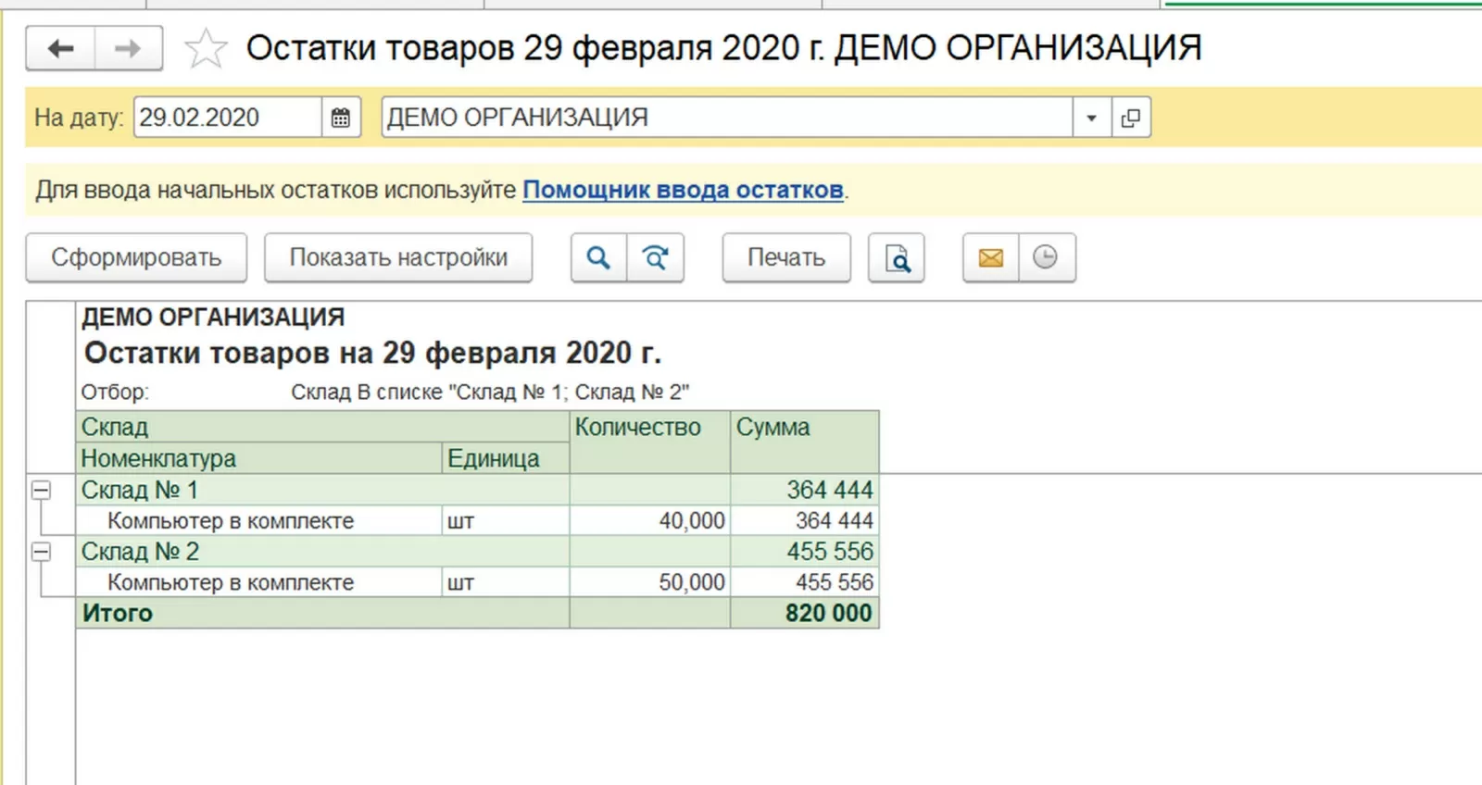Expand the organization dropdown list
The image size is (1482, 785).
1091,118
